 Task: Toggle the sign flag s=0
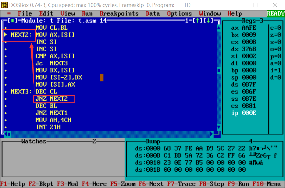click(276, 42)
